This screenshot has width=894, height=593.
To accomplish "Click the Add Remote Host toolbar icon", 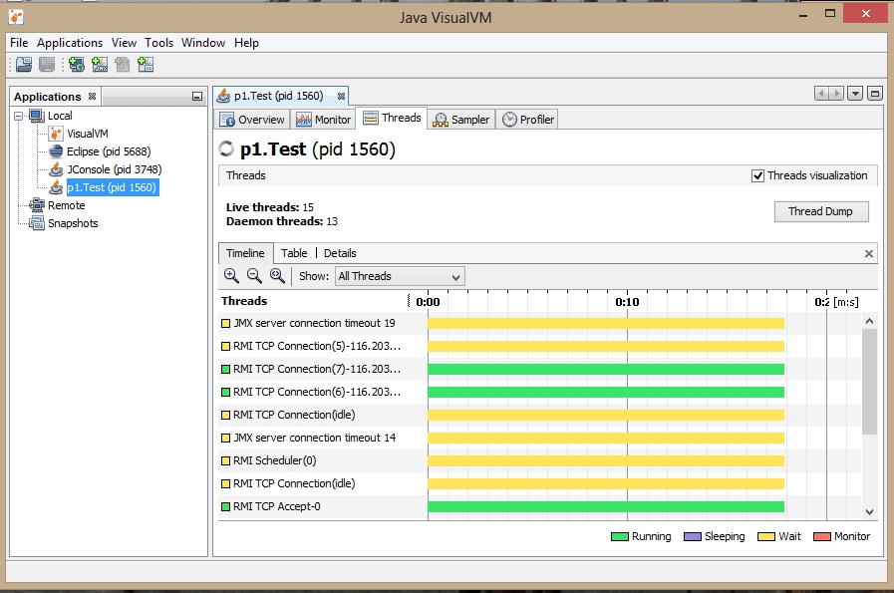I will [x=76, y=64].
